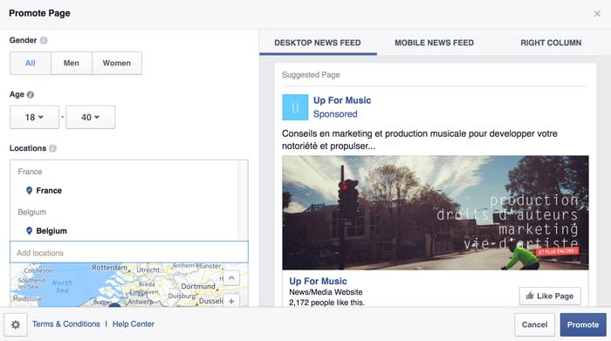Viewport: 611px width, 341px height.
Task: Open the minimum age 18 dropdown
Action: 34,117
